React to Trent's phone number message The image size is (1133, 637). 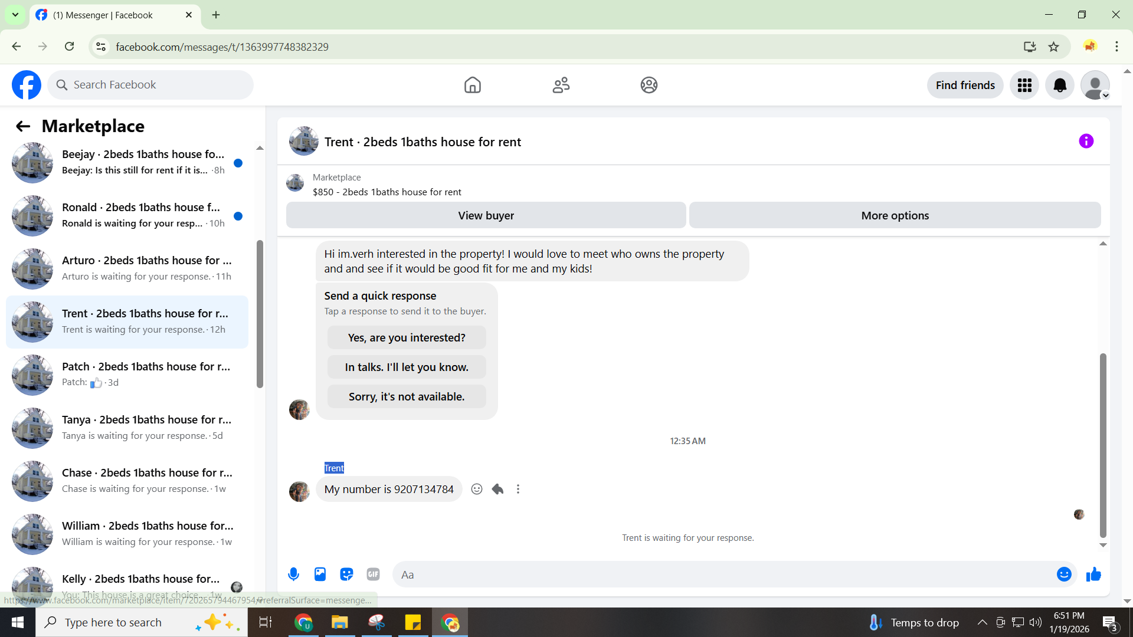point(477,489)
